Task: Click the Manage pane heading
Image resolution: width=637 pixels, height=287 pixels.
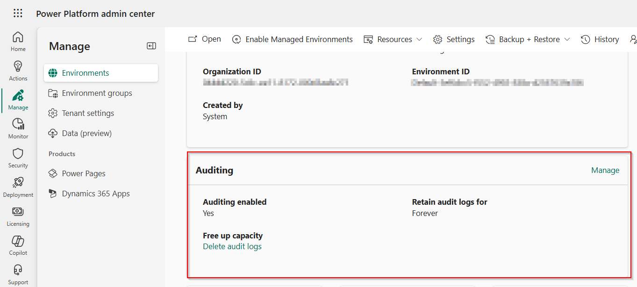Action: click(x=70, y=46)
